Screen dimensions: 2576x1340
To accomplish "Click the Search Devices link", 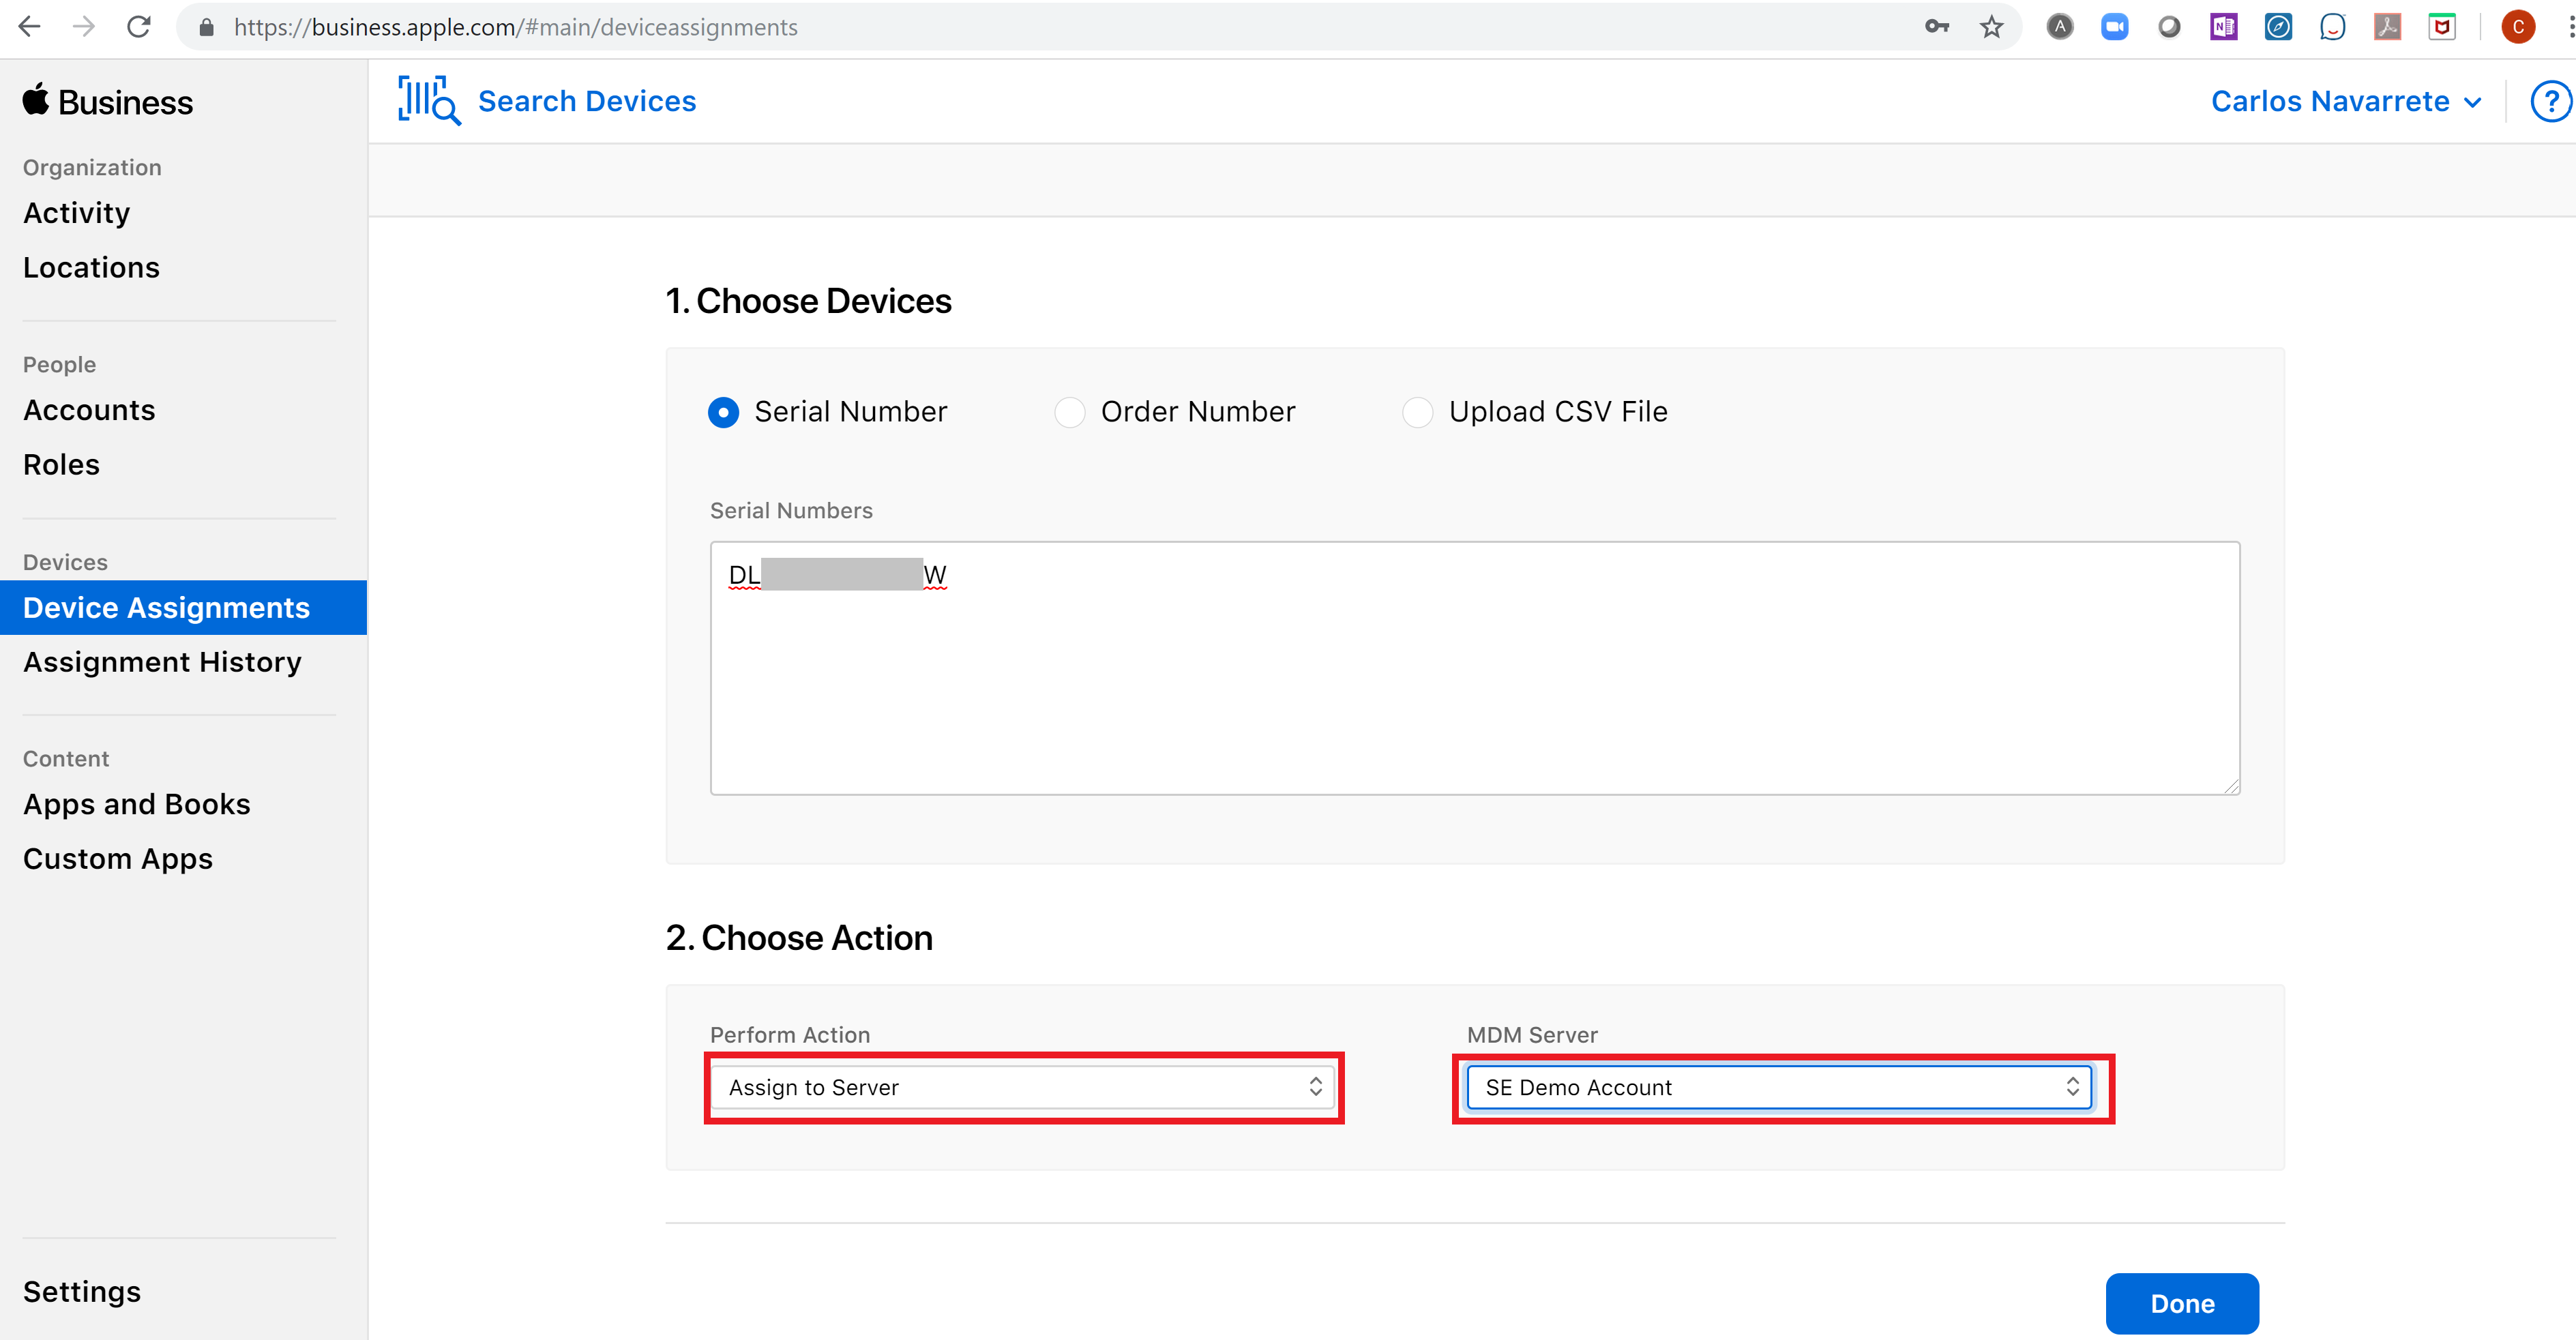I will click(x=587, y=101).
